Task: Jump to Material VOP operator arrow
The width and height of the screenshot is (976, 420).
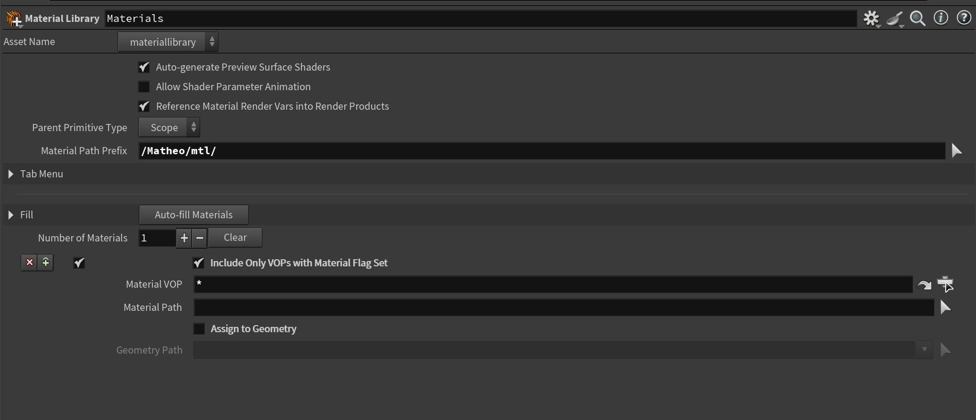Action: click(924, 285)
